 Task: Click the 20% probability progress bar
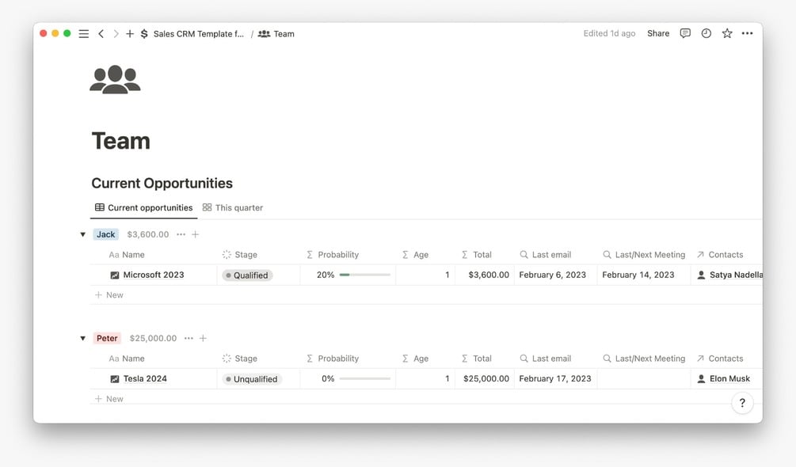click(365, 275)
